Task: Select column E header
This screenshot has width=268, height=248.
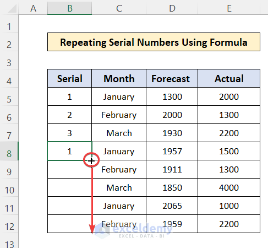Action: coord(229,8)
